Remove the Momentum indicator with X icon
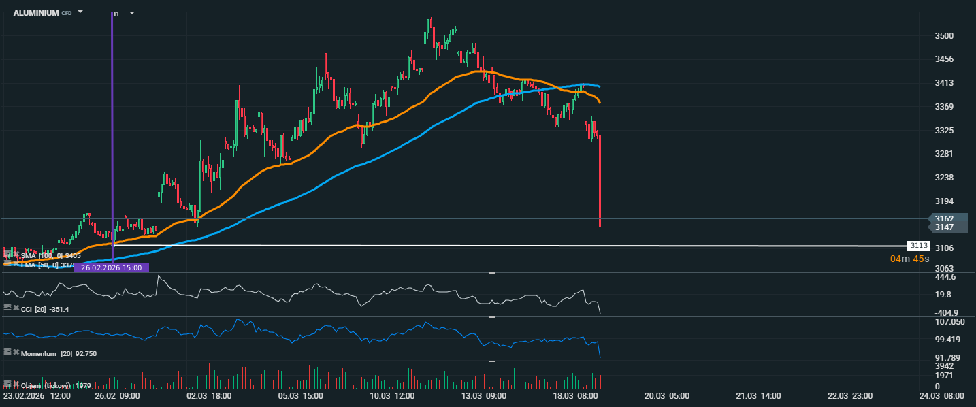Screen dimensions: 976x407 16,353
